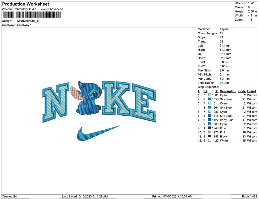Screen dimensions: 259x199
Task: Click the Min Stitch value '0.1 mm'
Action: 224,74
